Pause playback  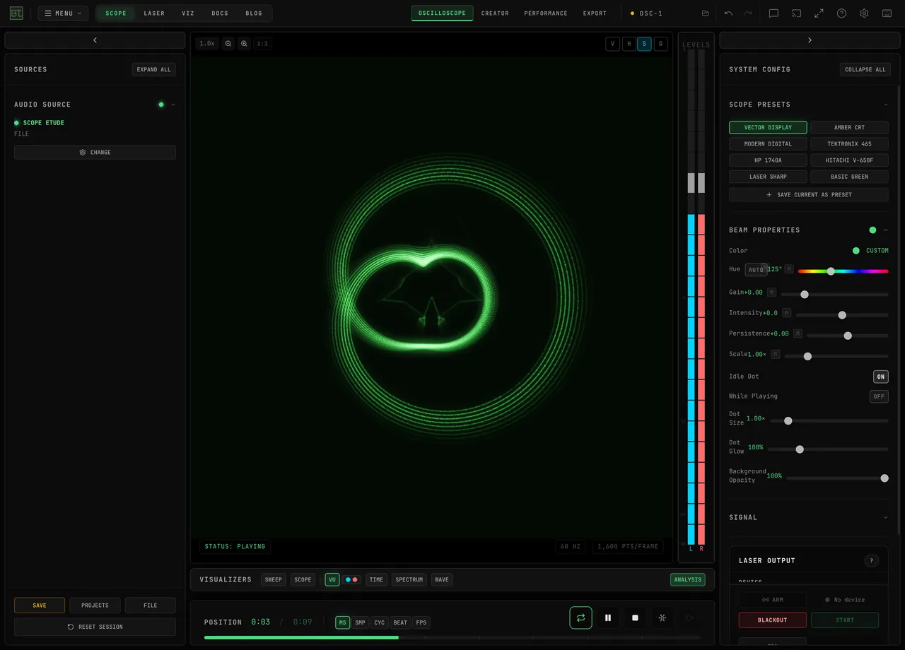(x=607, y=617)
